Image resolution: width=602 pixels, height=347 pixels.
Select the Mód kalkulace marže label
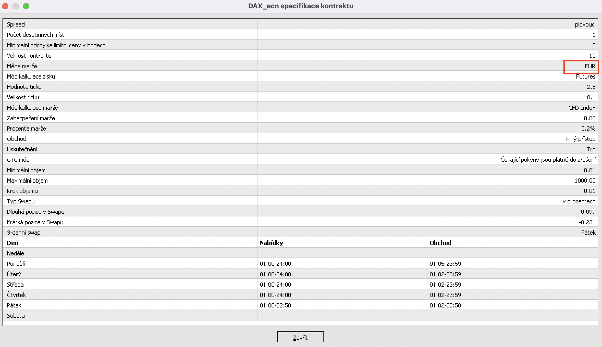33,108
